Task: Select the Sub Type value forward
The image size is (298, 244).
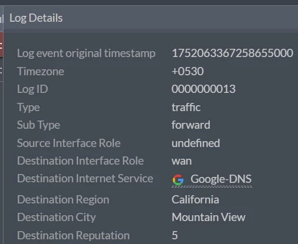Action: [191, 125]
